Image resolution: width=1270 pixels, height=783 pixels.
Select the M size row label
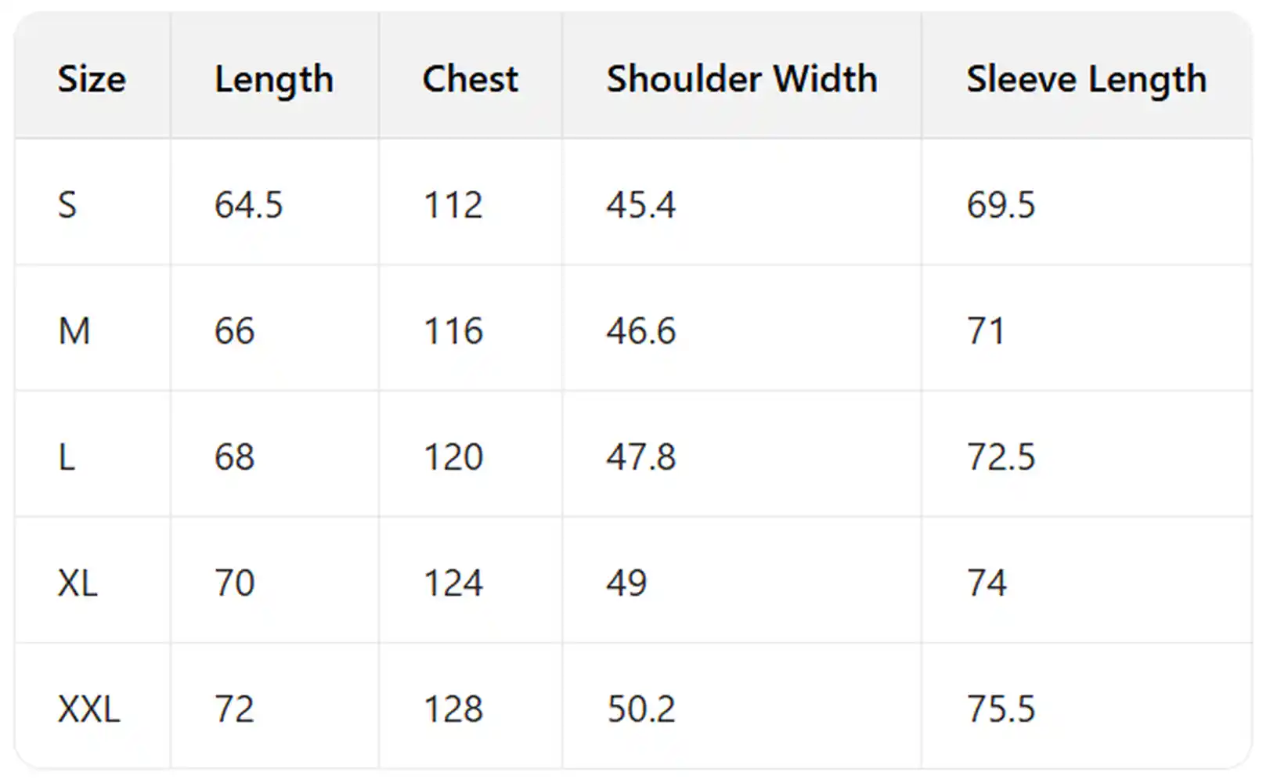tap(74, 331)
